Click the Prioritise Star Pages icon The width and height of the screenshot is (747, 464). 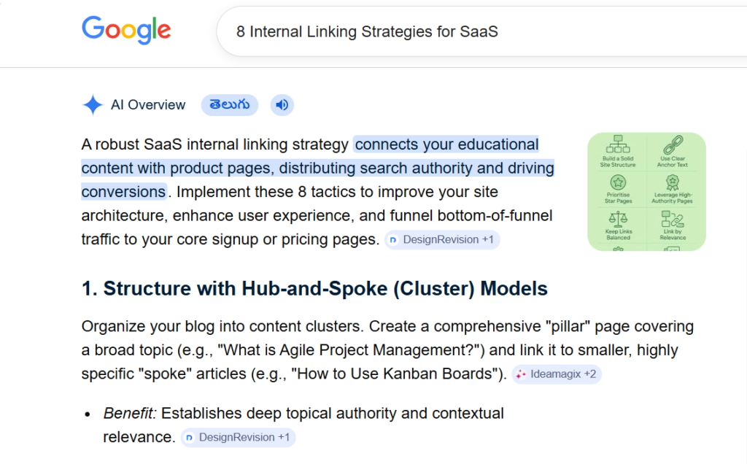click(x=618, y=182)
